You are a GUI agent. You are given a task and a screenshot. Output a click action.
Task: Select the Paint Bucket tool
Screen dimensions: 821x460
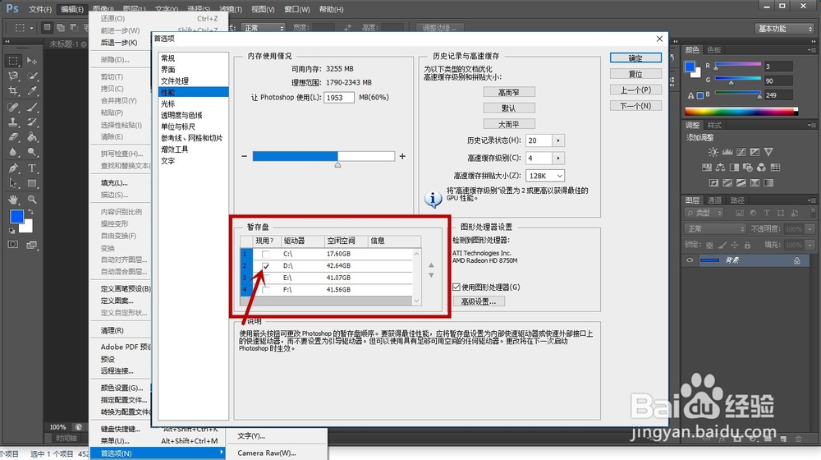tap(32, 137)
